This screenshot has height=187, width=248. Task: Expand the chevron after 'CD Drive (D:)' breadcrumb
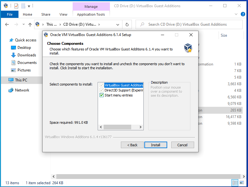click(x=99, y=24)
